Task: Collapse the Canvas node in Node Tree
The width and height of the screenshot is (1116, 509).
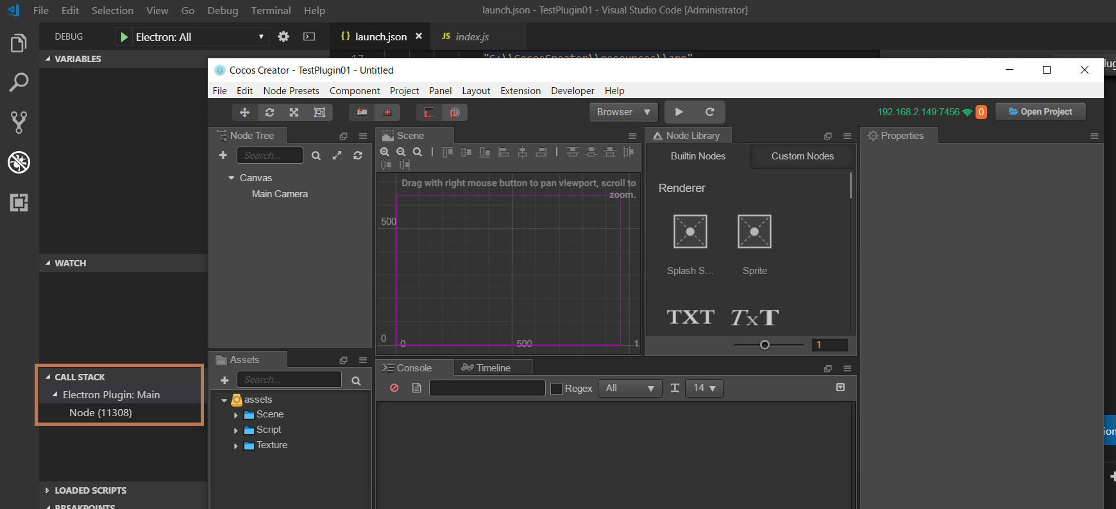Action: (x=232, y=178)
